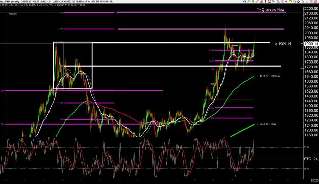
Task: Select the purple line near 2030
Action: [x=201, y=29]
